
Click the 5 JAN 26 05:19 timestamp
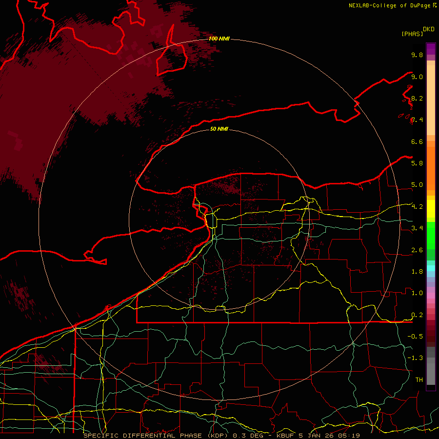(329, 436)
